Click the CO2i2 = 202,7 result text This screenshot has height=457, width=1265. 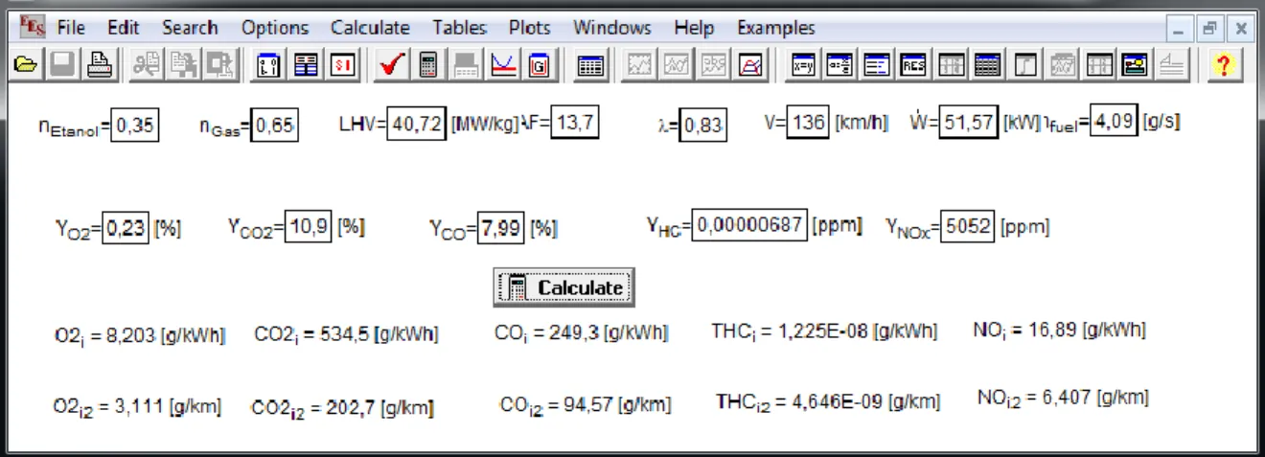[342, 408]
